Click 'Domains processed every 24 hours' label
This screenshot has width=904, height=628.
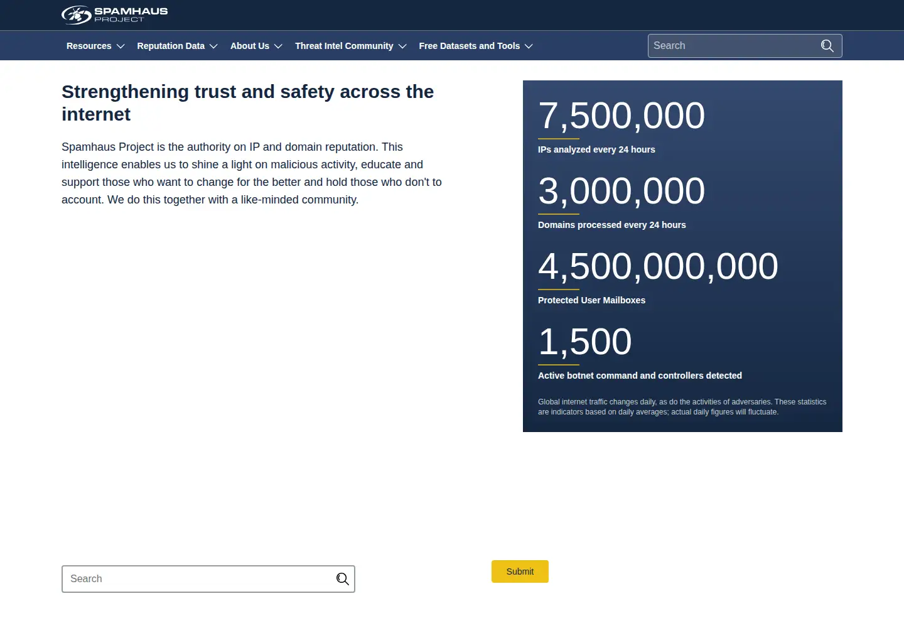(x=612, y=225)
